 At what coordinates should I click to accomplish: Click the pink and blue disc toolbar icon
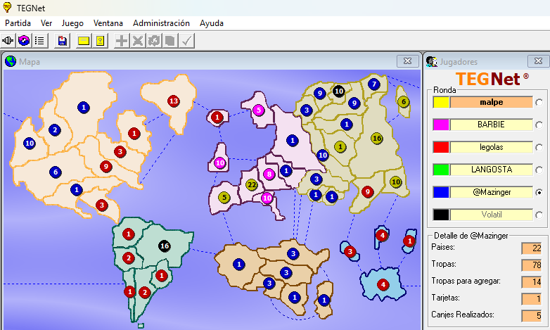(x=25, y=41)
